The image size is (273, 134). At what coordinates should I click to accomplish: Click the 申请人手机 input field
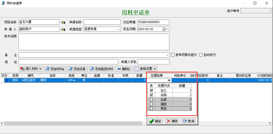pyautogui.click(x=153, y=62)
